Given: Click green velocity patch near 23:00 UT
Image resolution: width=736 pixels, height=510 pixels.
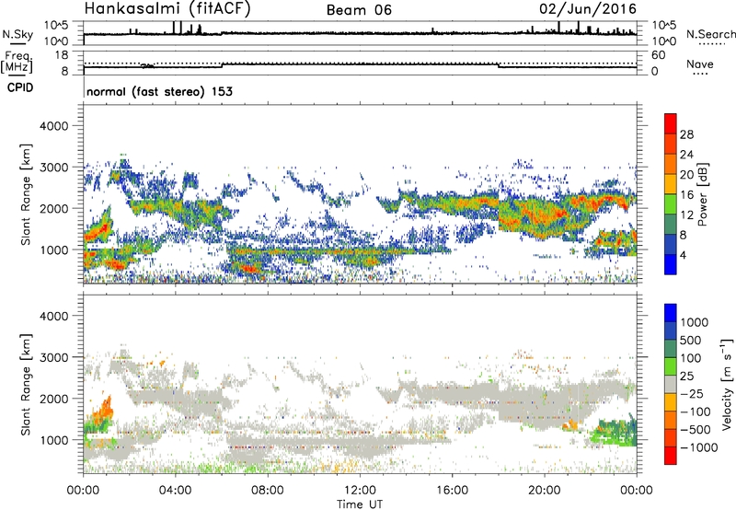Looking at the screenshot, I should (x=613, y=431).
